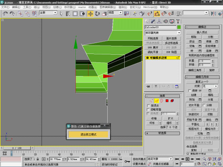Enable the 保持 UV checkbox
223x167 pixels.
pyautogui.click(x=190, y=91)
